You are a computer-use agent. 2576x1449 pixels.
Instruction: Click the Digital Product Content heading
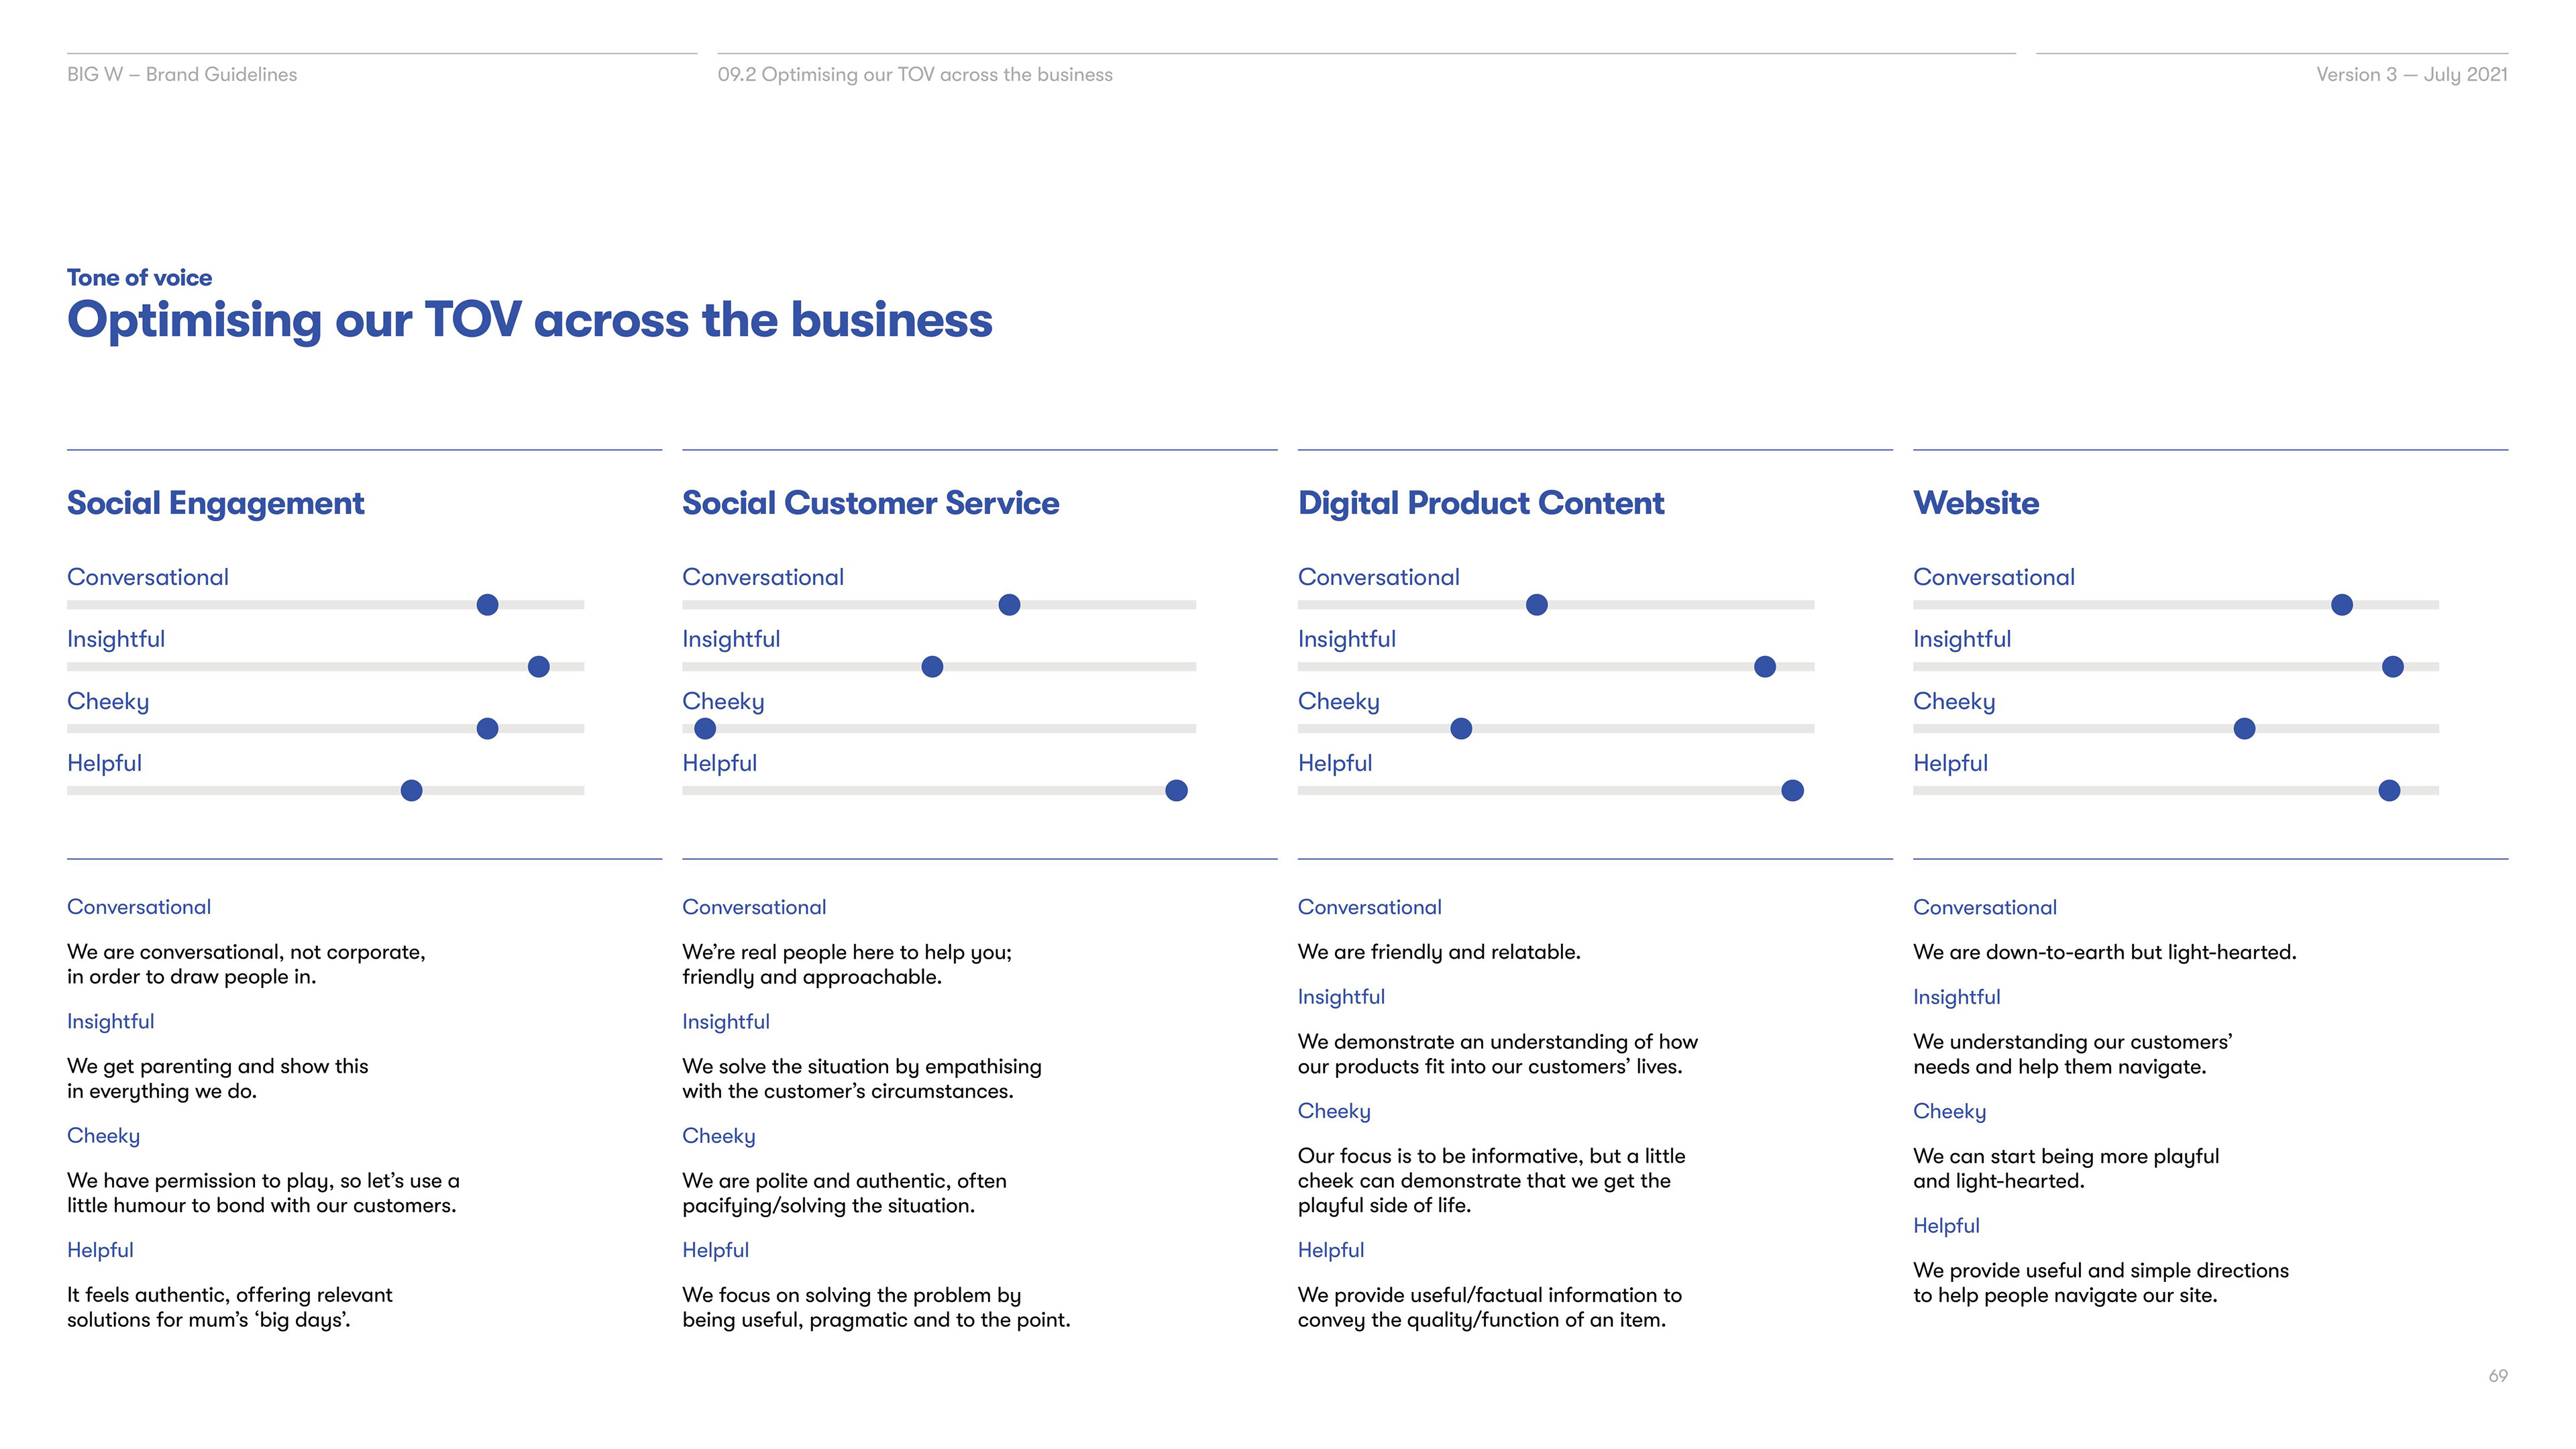pos(1480,503)
